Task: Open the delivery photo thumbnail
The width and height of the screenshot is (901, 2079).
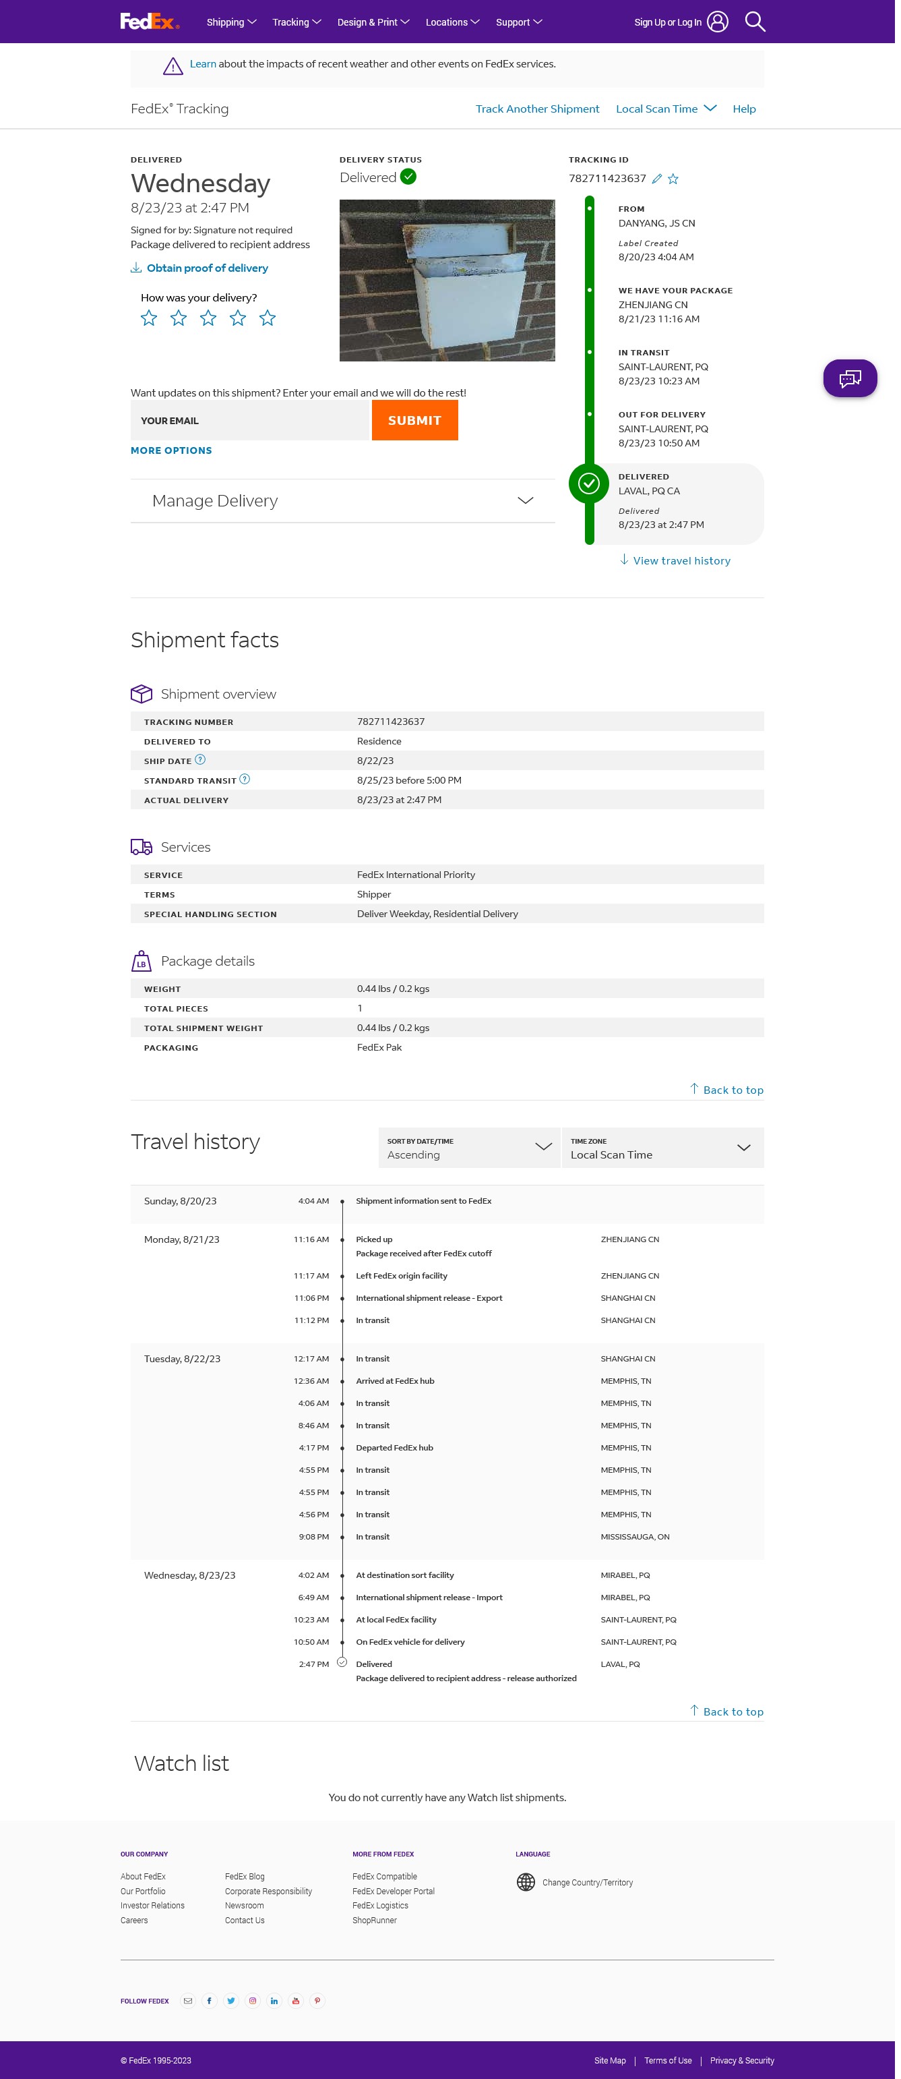Action: coord(447,280)
